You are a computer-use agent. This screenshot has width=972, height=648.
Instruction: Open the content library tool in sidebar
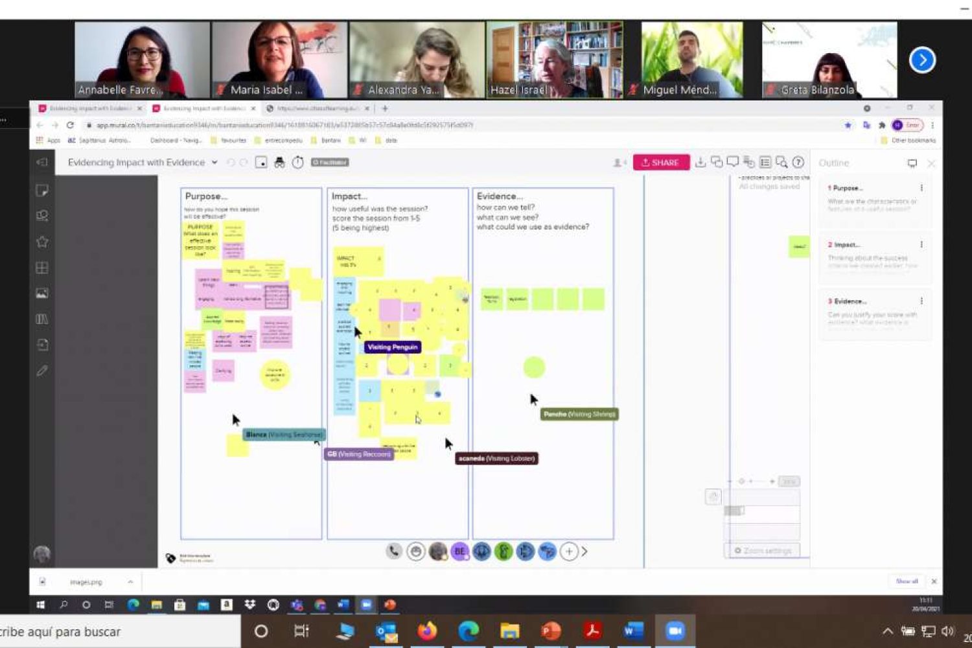(42, 319)
